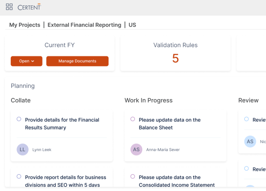Click Lynn Leek's avatar icon
The width and height of the screenshot is (266, 191).
click(x=22, y=149)
